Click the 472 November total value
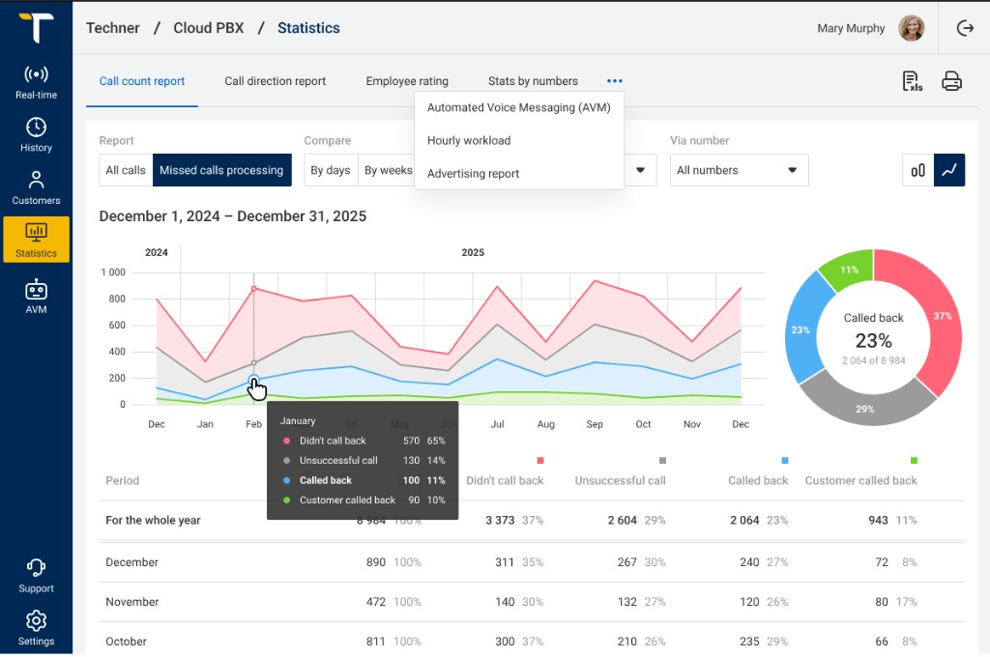Viewport: 990px width, 657px height. 376,602
